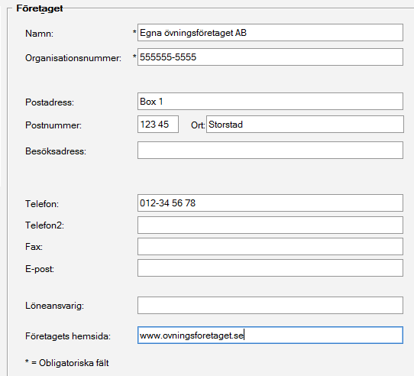
Task: Focus the empty Besöksadress field
Action: tap(270, 150)
